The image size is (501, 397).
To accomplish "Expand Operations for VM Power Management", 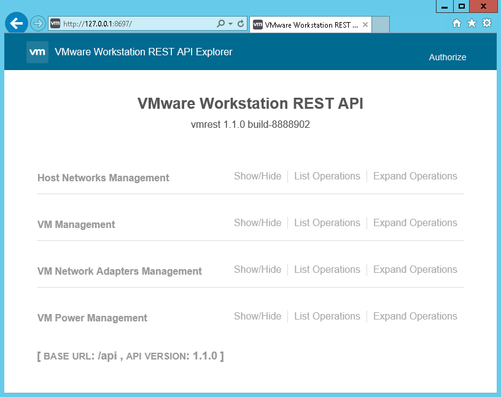I will click(415, 316).
